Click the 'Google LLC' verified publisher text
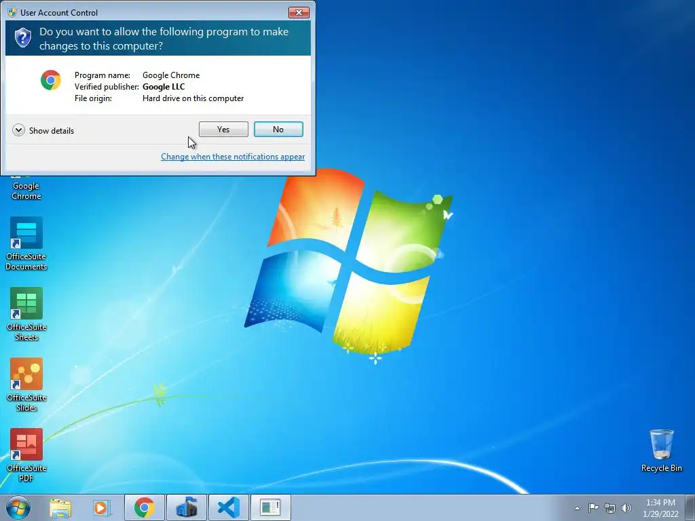Viewport: 695px width, 521px height. click(x=164, y=87)
